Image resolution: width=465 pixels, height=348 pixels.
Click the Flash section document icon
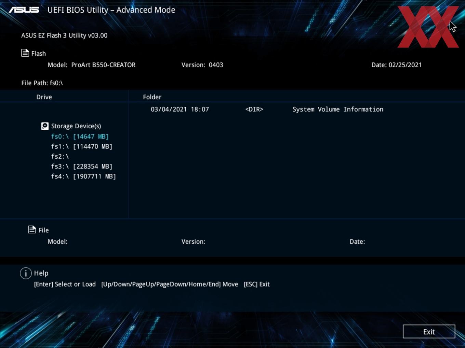25,53
